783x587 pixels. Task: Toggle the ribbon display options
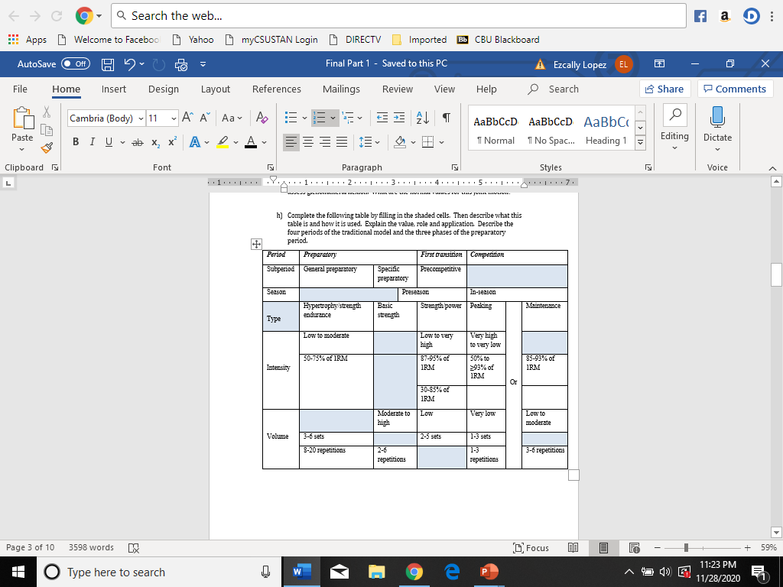pyautogui.click(x=659, y=64)
